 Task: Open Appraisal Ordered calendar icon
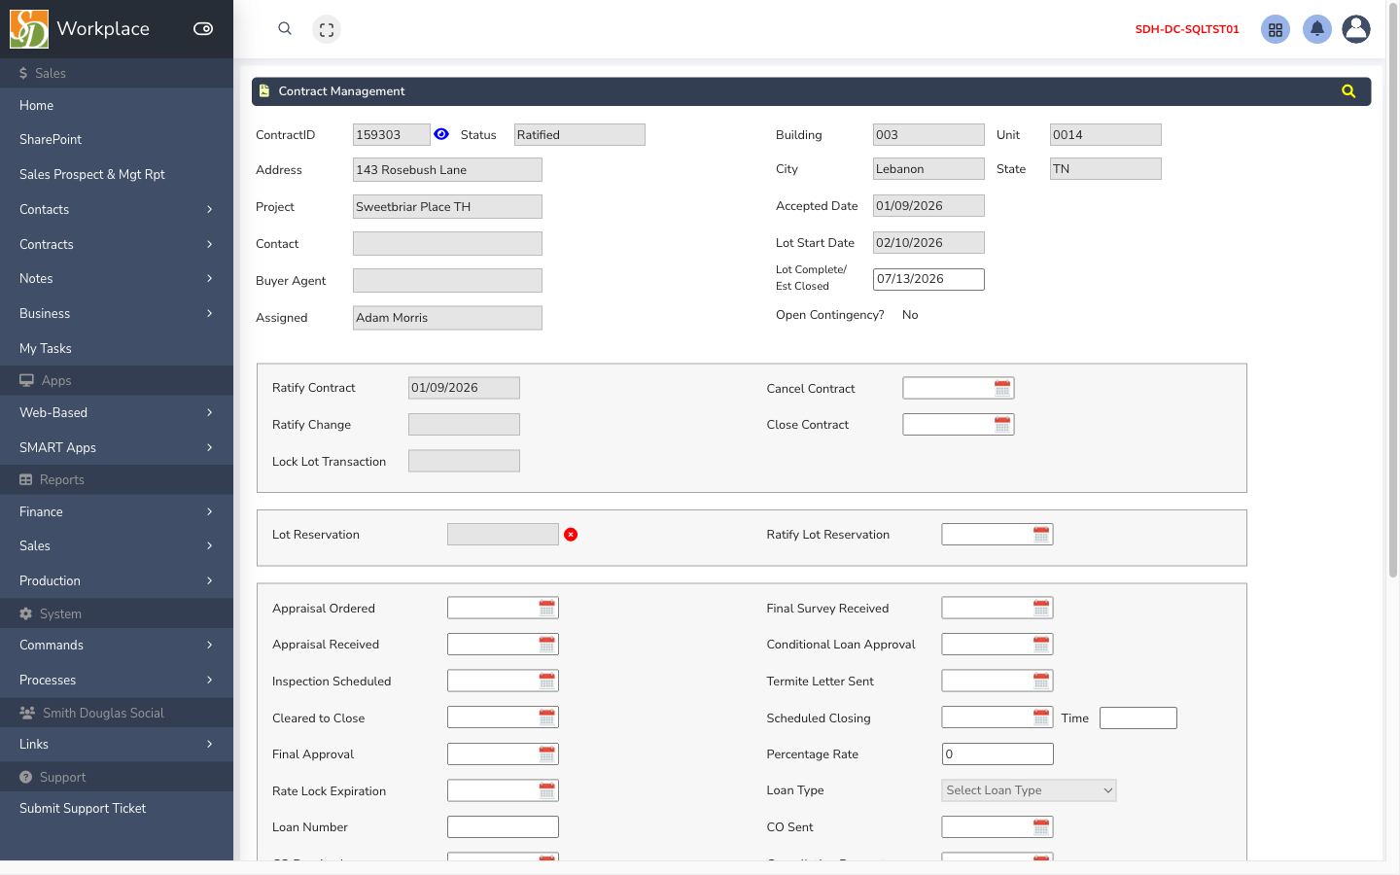[x=547, y=609]
